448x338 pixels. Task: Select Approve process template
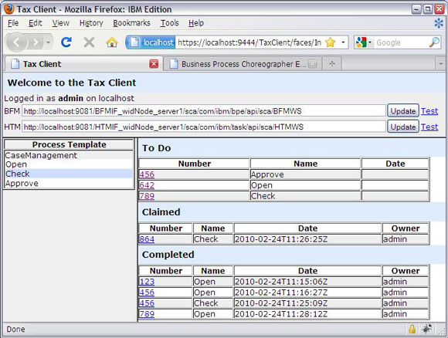click(x=69, y=183)
